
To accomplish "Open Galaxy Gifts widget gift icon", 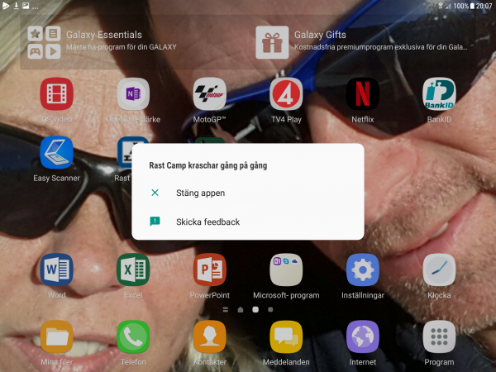I will [272, 42].
